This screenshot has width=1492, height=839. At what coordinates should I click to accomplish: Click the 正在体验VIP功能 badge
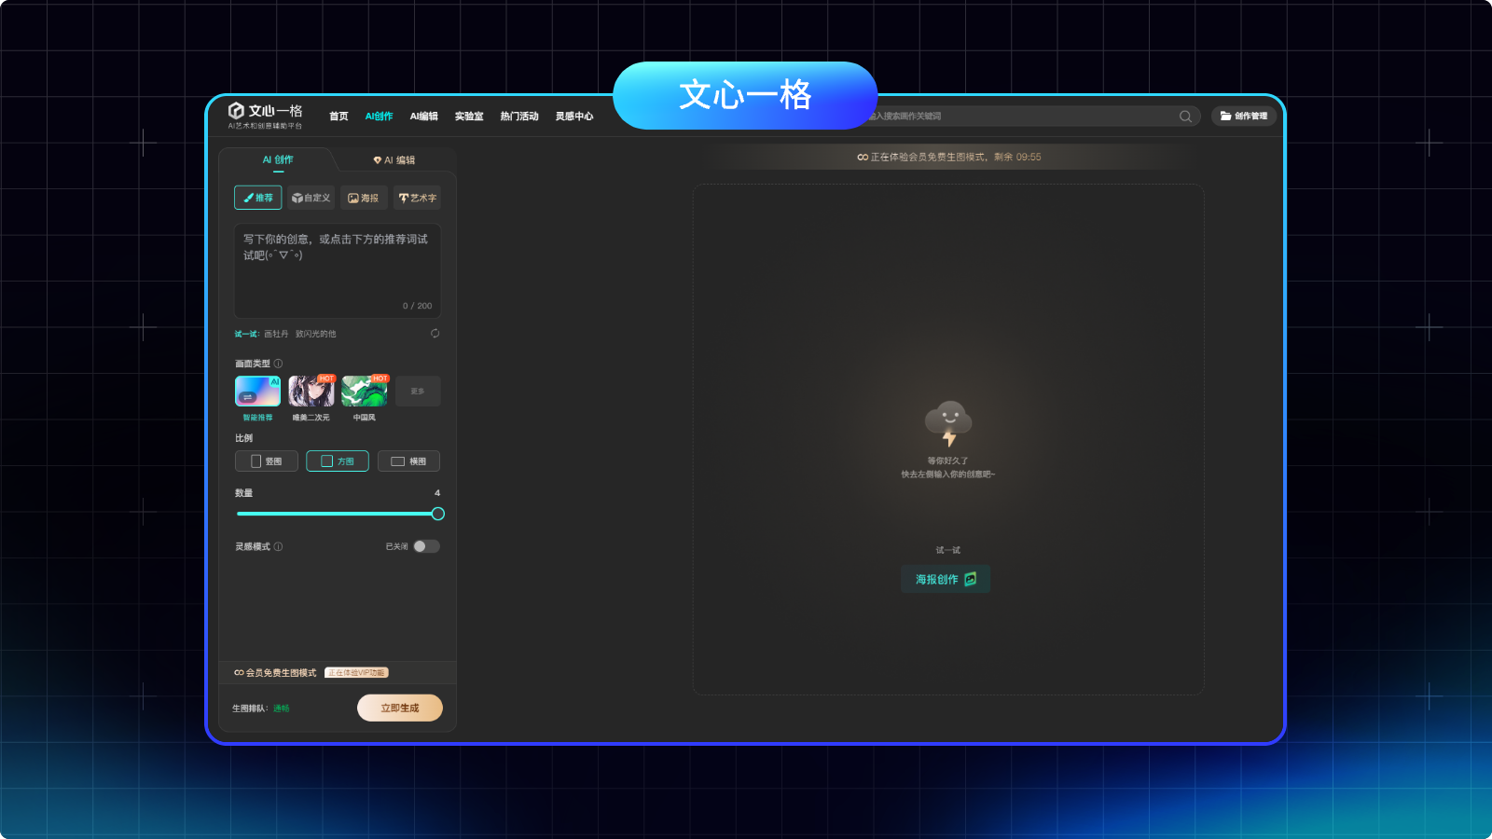click(x=356, y=673)
